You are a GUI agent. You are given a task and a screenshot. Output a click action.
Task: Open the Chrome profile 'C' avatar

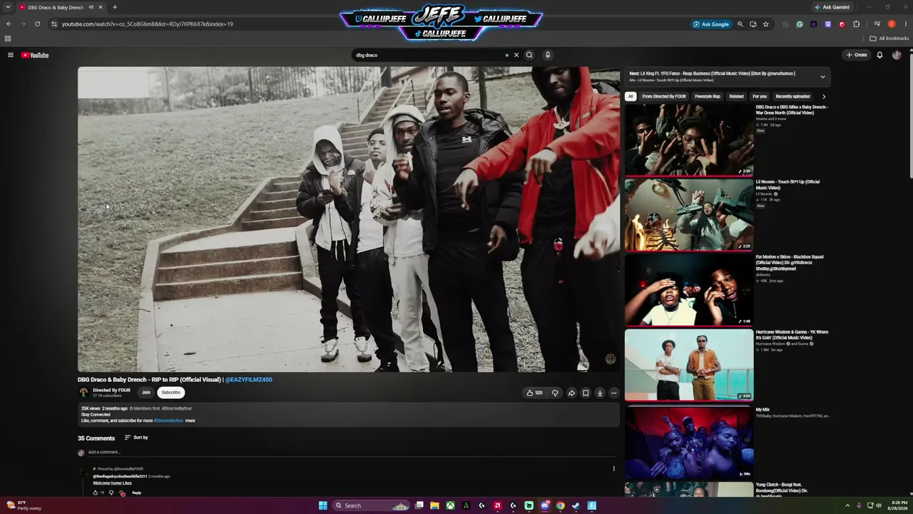coord(892,24)
